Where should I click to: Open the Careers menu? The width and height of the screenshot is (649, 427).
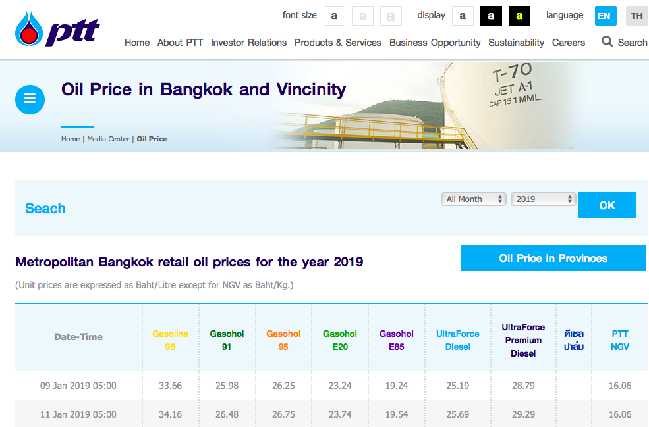point(569,43)
